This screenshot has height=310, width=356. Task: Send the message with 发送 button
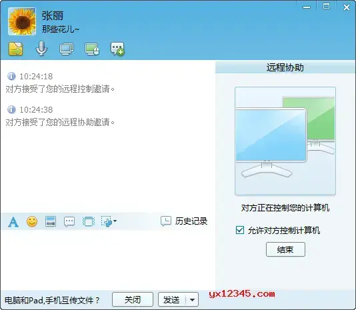click(x=172, y=299)
